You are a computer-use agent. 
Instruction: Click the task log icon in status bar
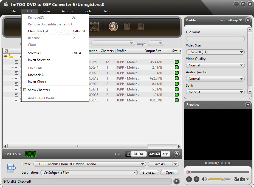pyautogui.click(x=177, y=181)
